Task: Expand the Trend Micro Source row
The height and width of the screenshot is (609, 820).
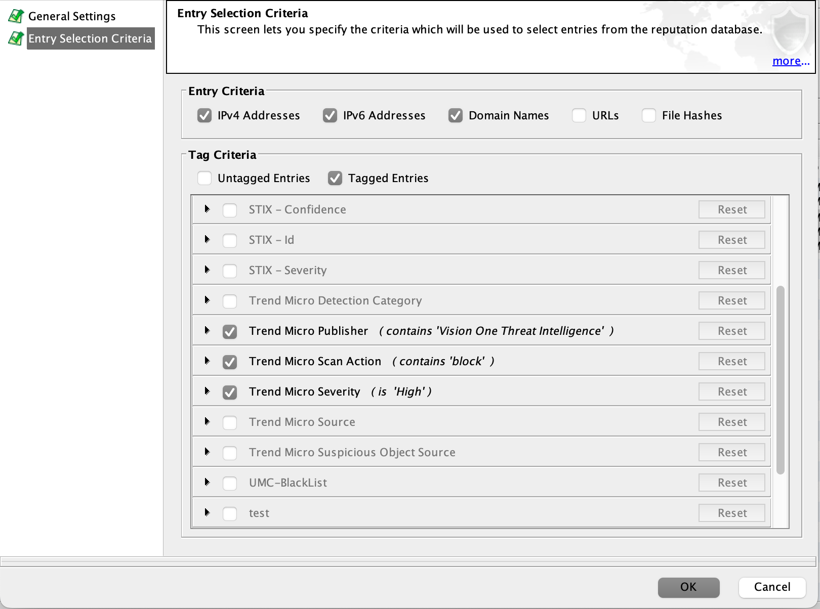Action: coord(207,421)
